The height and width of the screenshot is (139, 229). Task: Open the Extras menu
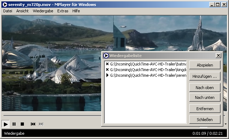(x=63, y=11)
